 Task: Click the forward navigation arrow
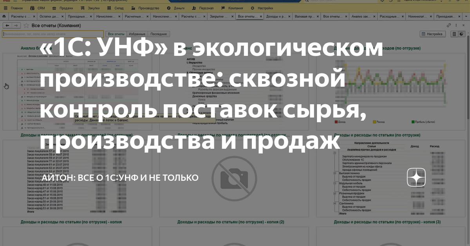coord(16,25)
